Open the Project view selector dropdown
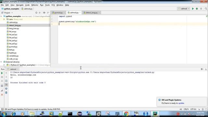The image size is (208, 117). pyautogui.click(x=7, y=13)
